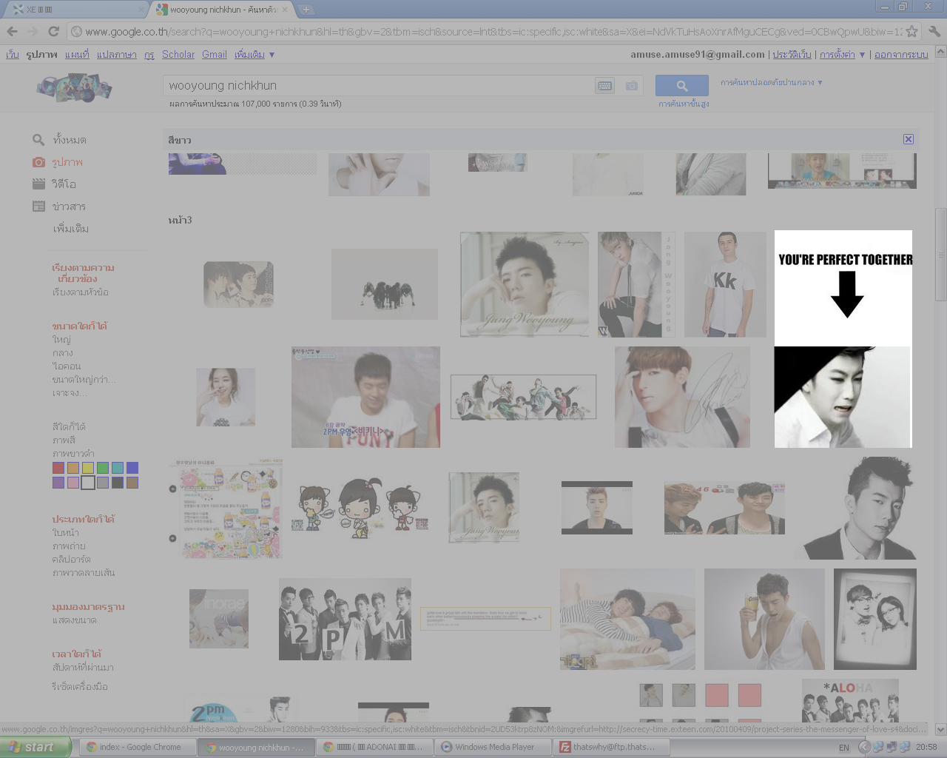The height and width of the screenshot is (758, 947).
Task: Click the Google doodle logo
Action: click(74, 87)
